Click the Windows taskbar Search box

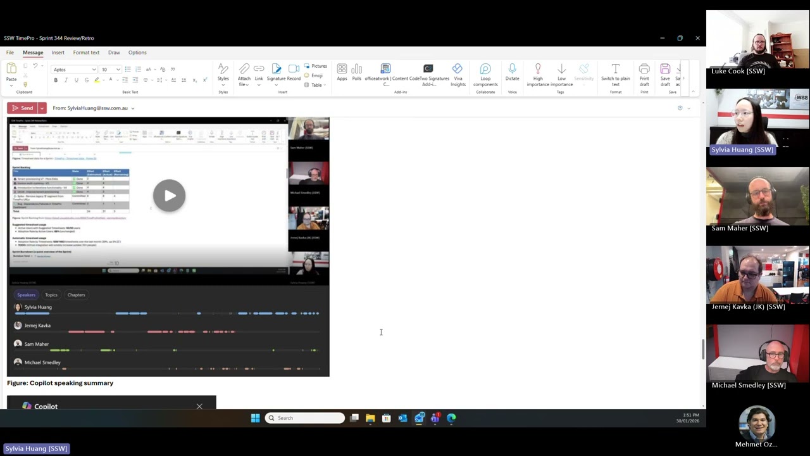pos(305,418)
